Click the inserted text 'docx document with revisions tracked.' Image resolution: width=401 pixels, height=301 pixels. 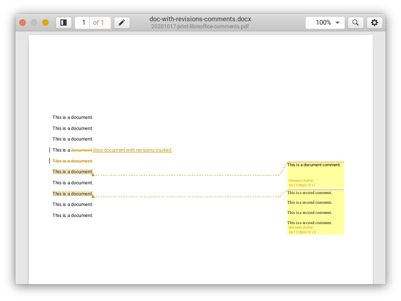133,150
